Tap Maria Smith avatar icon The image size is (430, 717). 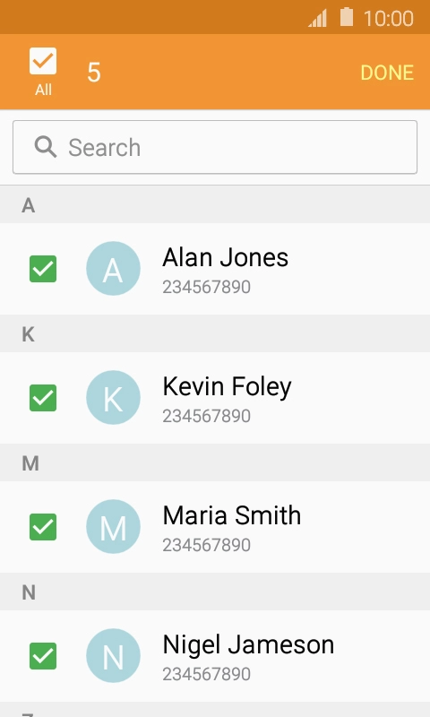[x=113, y=526]
